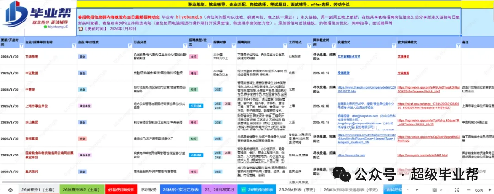
Task: Show next sheet tabs with right arrow
Action: (x=417, y=190)
